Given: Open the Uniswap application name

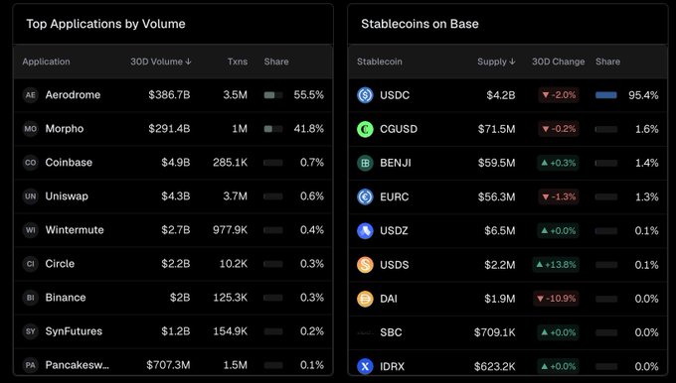Looking at the screenshot, I should [67, 196].
